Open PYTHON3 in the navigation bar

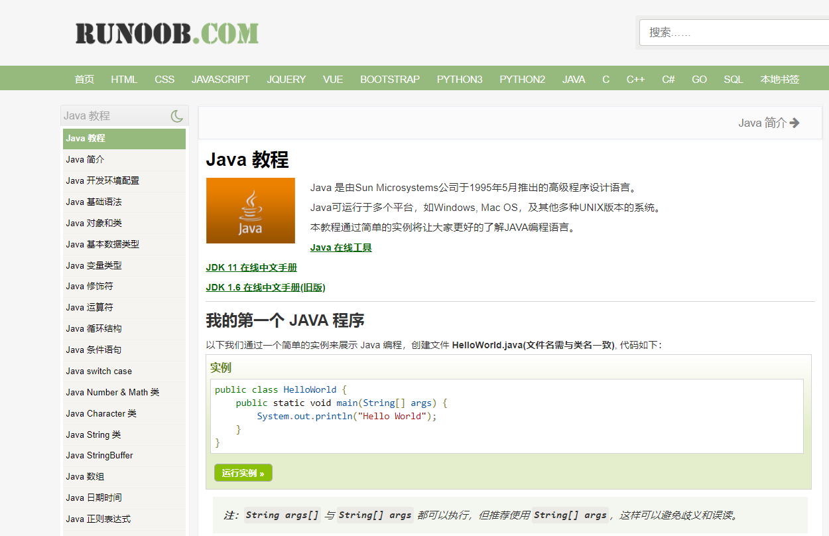point(460,79)
